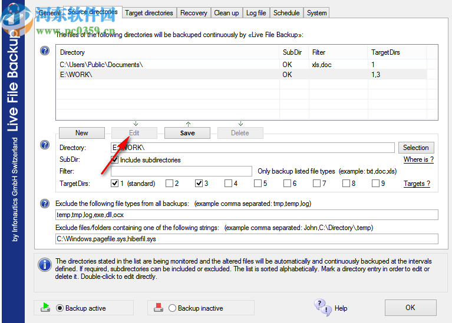Check TargetDirs 5 checkbox
The width and height of the screenshot is (452, 323).
[258, 184]
